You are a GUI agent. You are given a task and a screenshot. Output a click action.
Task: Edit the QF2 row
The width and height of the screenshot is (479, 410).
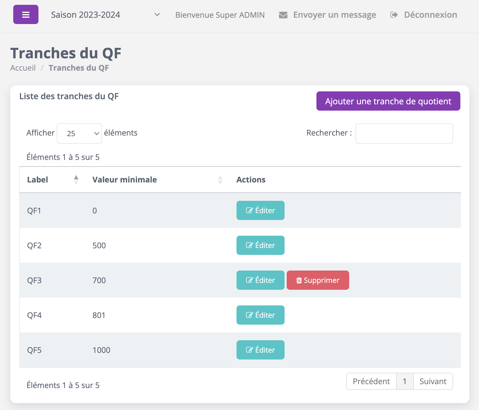click(260, 245)
